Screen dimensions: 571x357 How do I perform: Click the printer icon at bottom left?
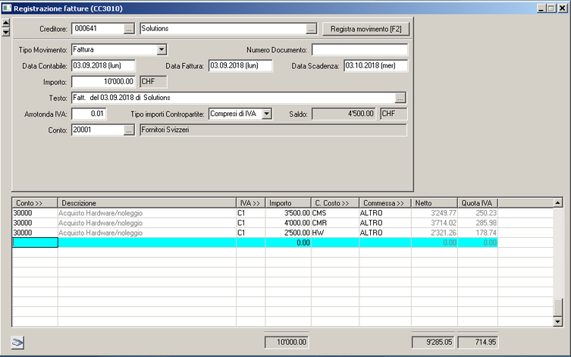coord(17,343)
